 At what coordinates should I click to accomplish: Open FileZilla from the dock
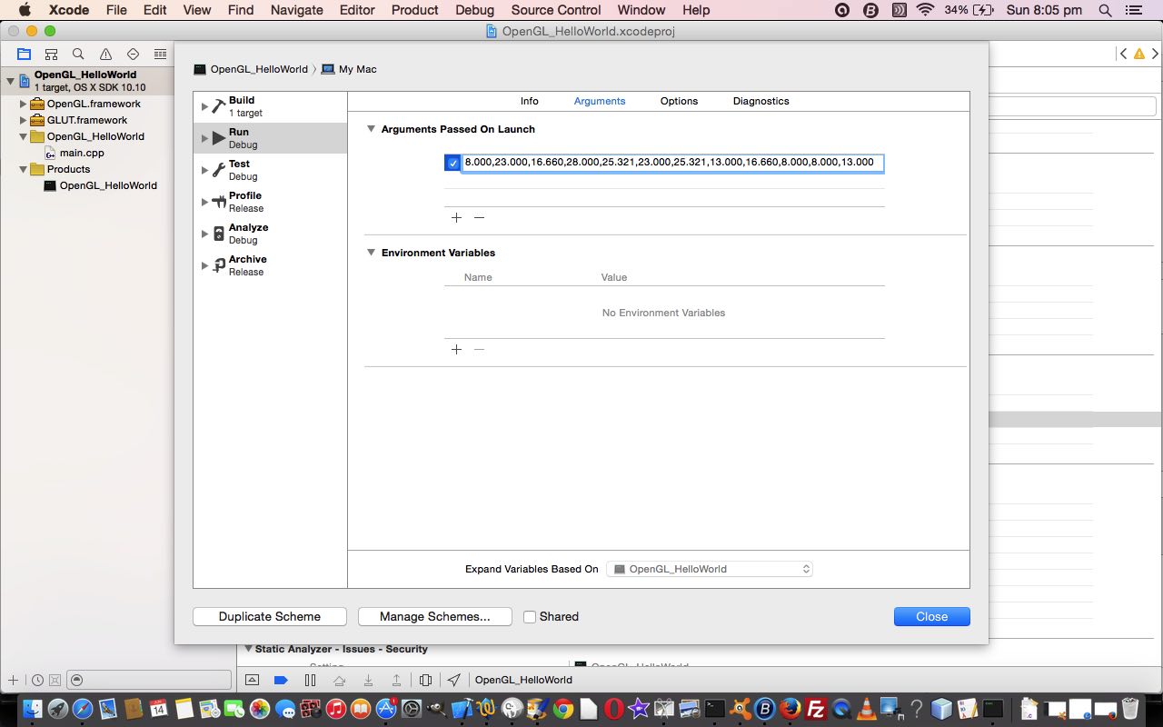[816, 709]
